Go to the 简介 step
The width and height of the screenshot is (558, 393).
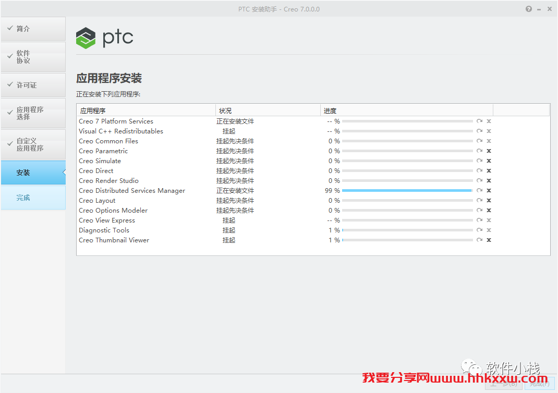[x=33, y=29]
